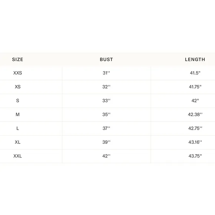Click the 35'' bust value for M

click(106, 115)
